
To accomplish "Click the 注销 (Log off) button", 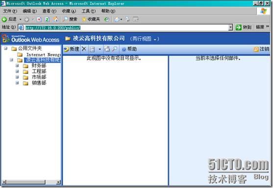I will pos(261,49).
